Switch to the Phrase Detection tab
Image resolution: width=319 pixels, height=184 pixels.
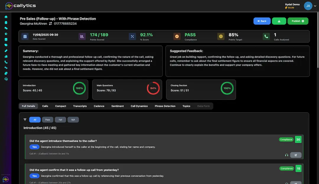[165, 106]
